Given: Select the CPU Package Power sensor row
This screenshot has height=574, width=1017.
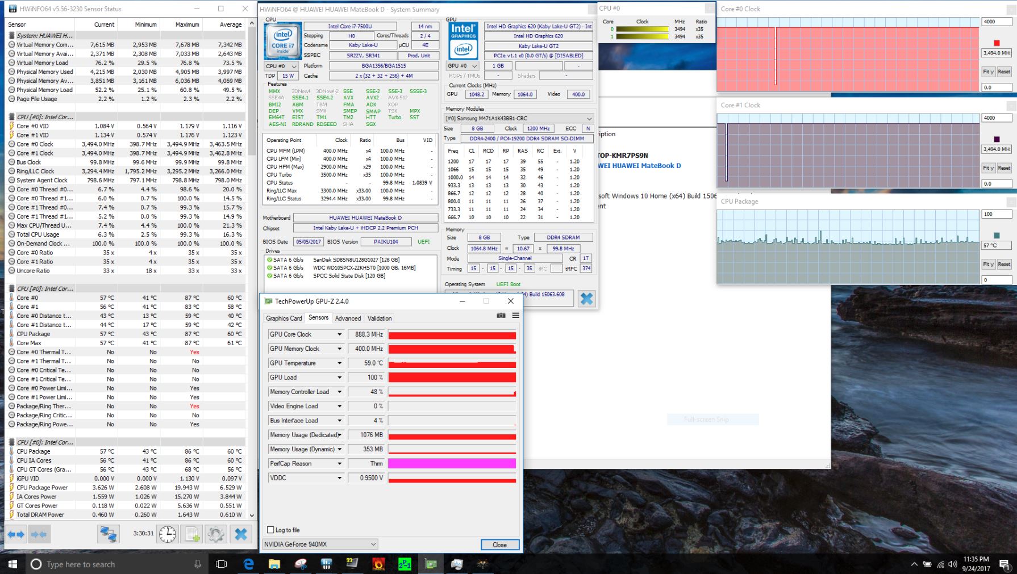Looking at the screenshot, I should coord(125,488).
